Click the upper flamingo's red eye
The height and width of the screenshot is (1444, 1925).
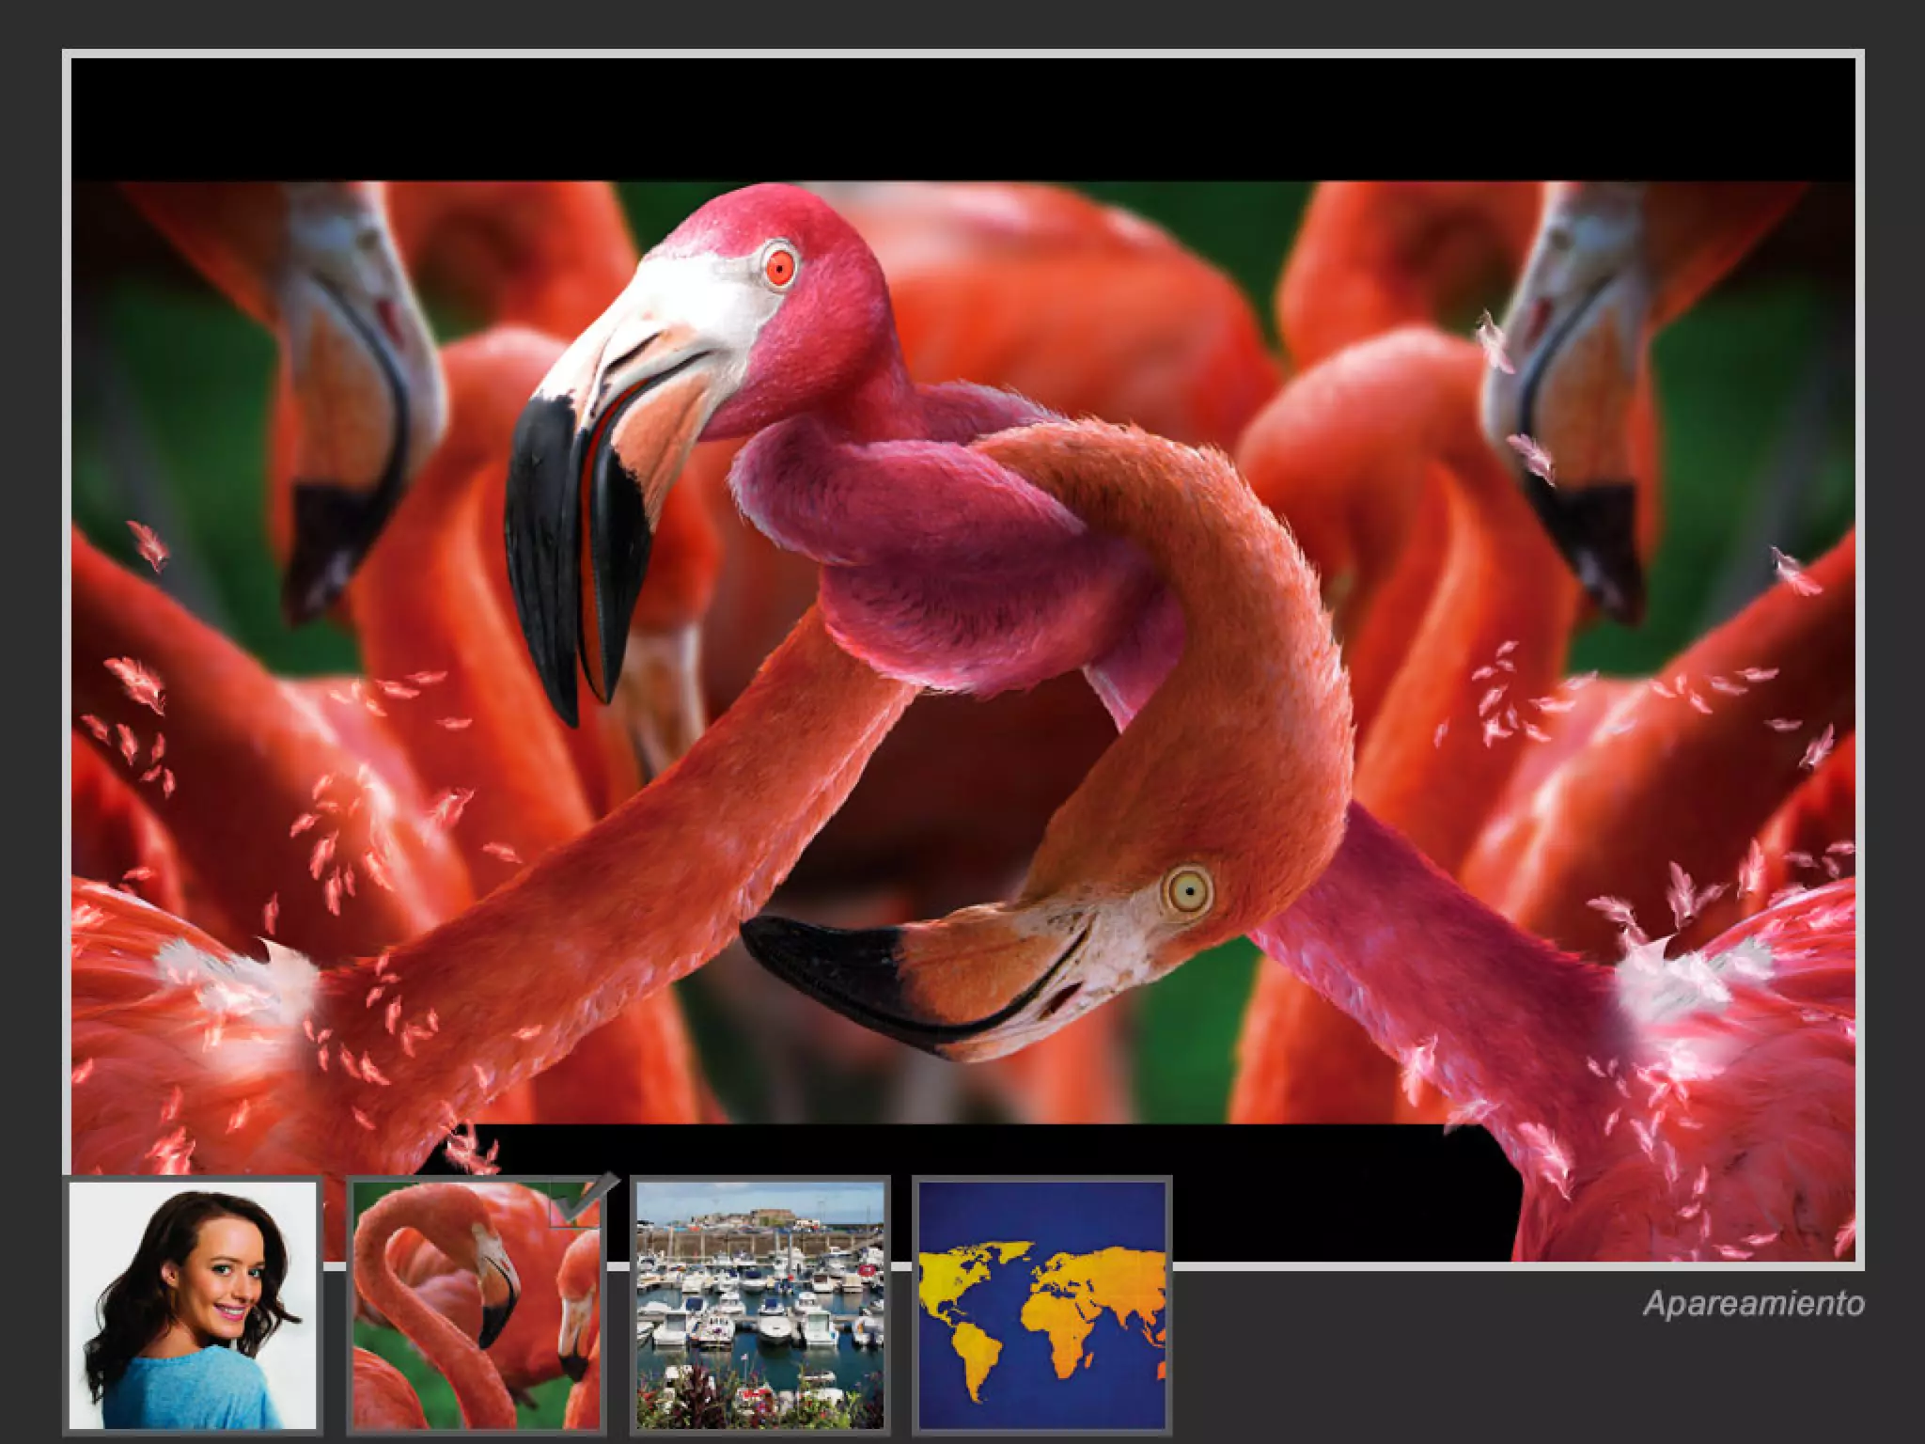779,269
